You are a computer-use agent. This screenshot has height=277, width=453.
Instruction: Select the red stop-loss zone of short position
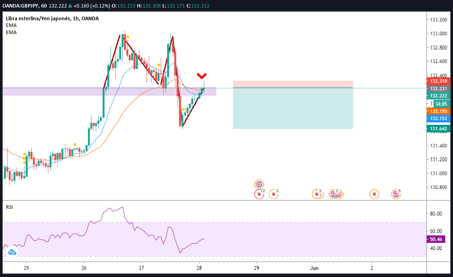tap(293, 84)
